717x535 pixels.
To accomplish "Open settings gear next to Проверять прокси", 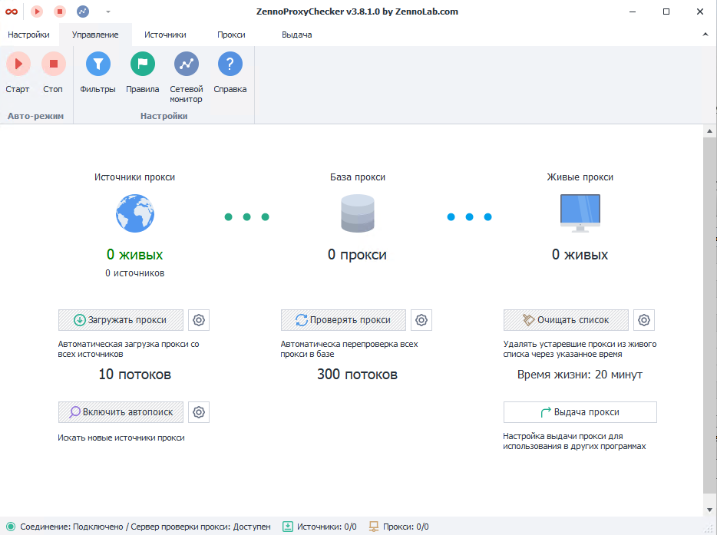I will pyautogui.click(x=421, y=320).
